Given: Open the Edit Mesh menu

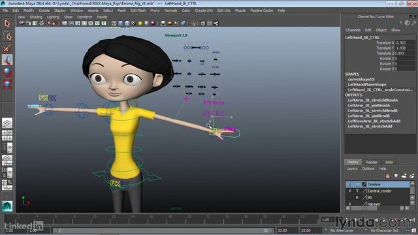Looking at the screenshot, I should point(138,10).
